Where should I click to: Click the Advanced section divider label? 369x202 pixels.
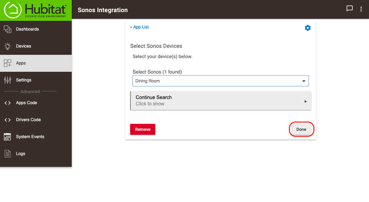click(x=30, y=91)
